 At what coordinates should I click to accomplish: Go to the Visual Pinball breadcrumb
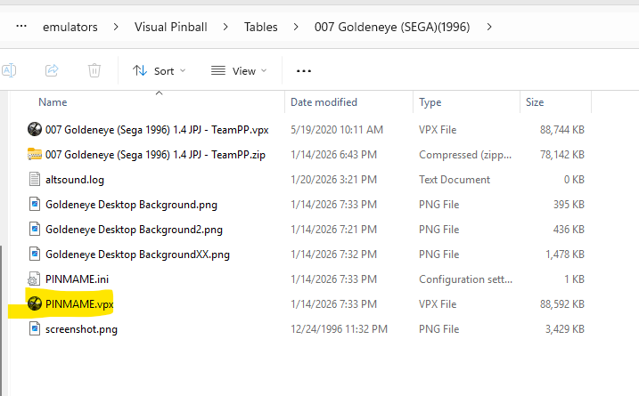pos(171,27)
